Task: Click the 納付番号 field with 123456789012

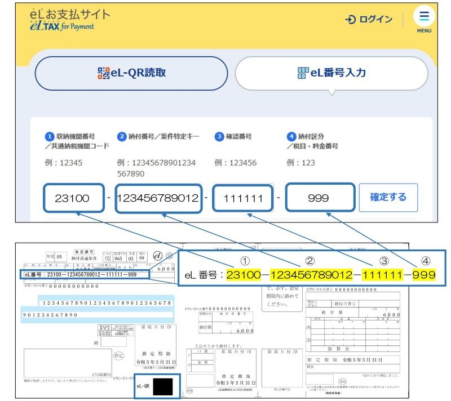Action: [x=158, y=198]
